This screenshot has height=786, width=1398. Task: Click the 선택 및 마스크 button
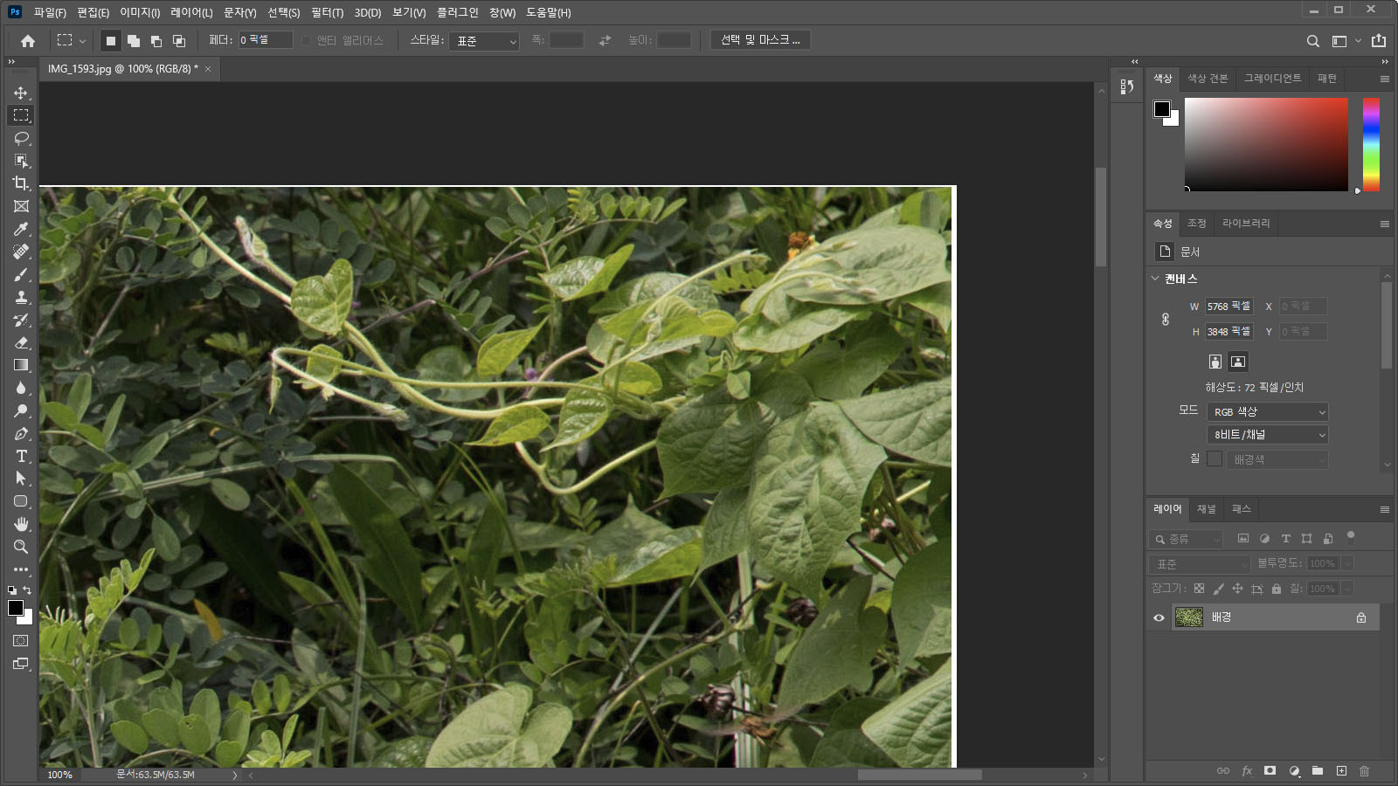[760, 40]
